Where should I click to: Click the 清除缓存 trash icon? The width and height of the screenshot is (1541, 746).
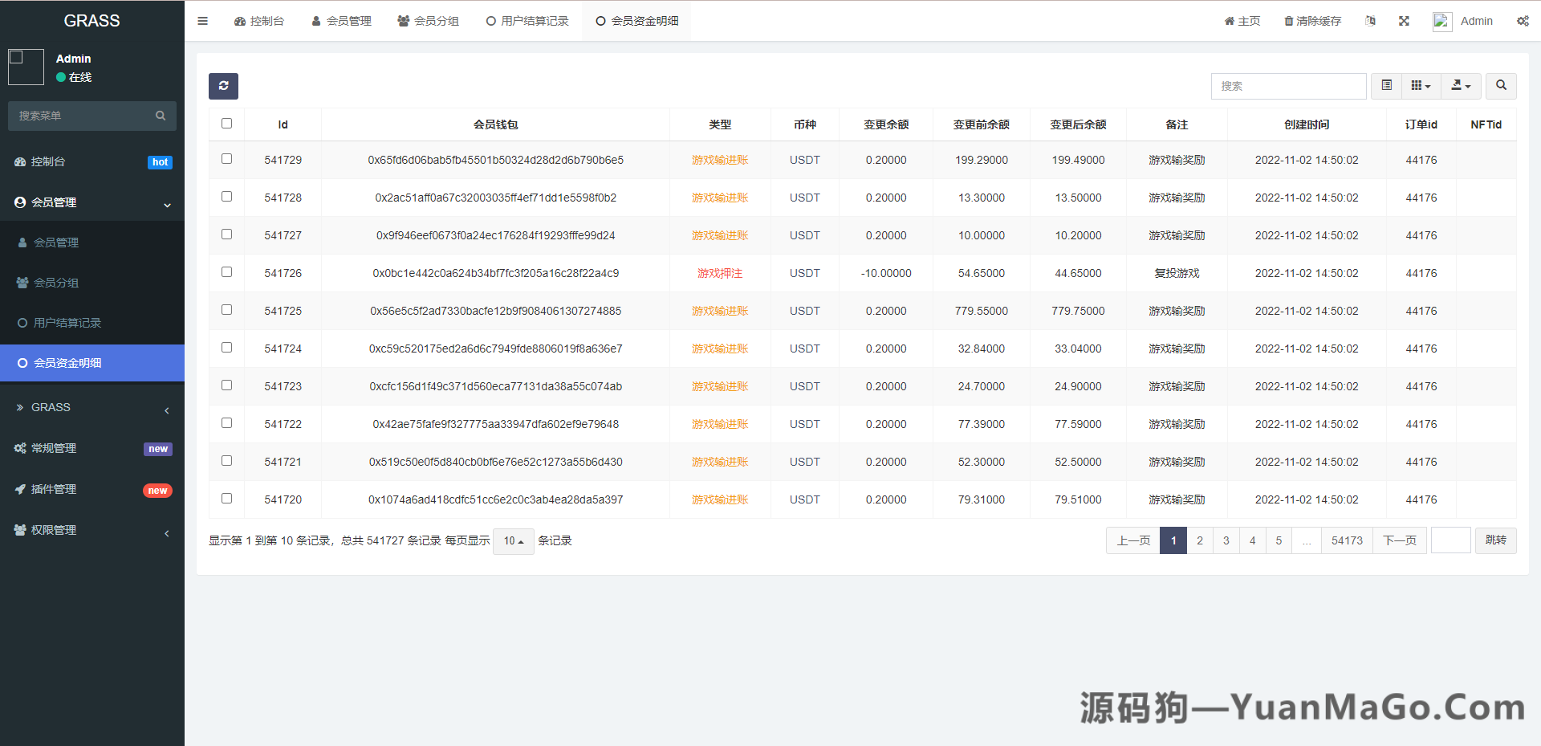(1288, 21)
